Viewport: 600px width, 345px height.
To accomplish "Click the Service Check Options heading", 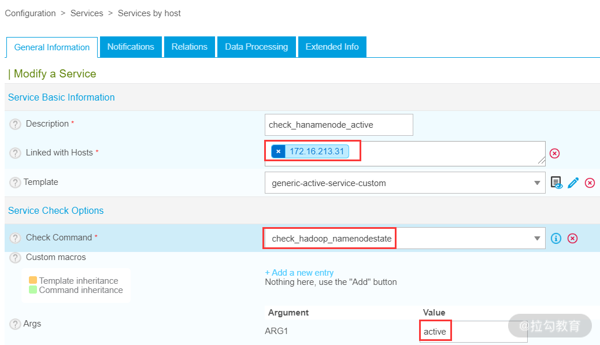I will (56, 211).
